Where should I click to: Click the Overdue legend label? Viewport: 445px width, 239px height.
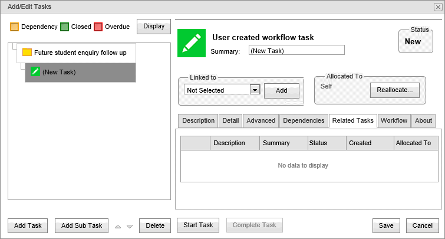coord(117,27)
